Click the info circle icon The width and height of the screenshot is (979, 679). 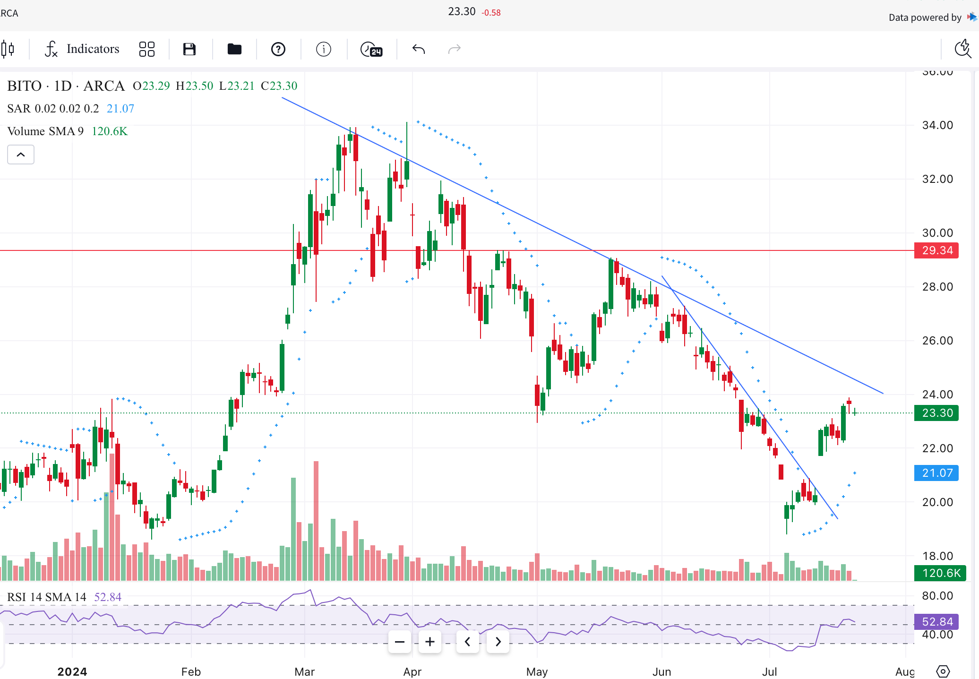coord(324,49)
